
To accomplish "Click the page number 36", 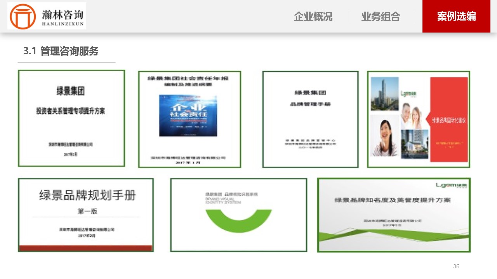I will 456,266.
